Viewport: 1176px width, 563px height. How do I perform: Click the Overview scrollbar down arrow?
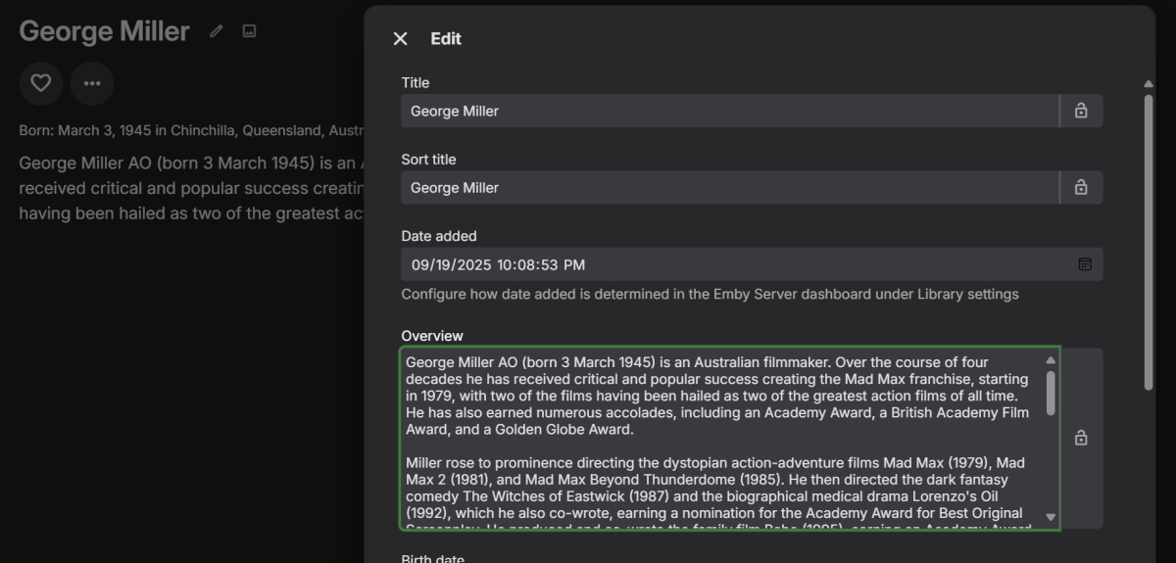[x=1051, y=517]
